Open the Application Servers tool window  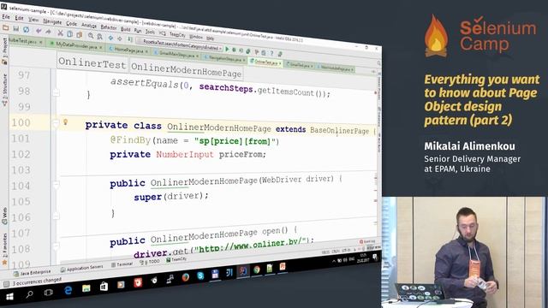[x=82, y=268]
